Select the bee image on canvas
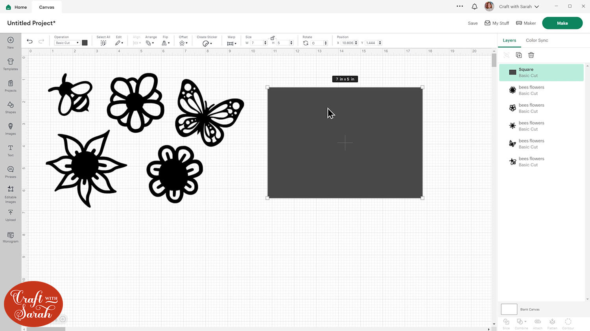This screenshot has width=590, height=331. pos(71,94)
